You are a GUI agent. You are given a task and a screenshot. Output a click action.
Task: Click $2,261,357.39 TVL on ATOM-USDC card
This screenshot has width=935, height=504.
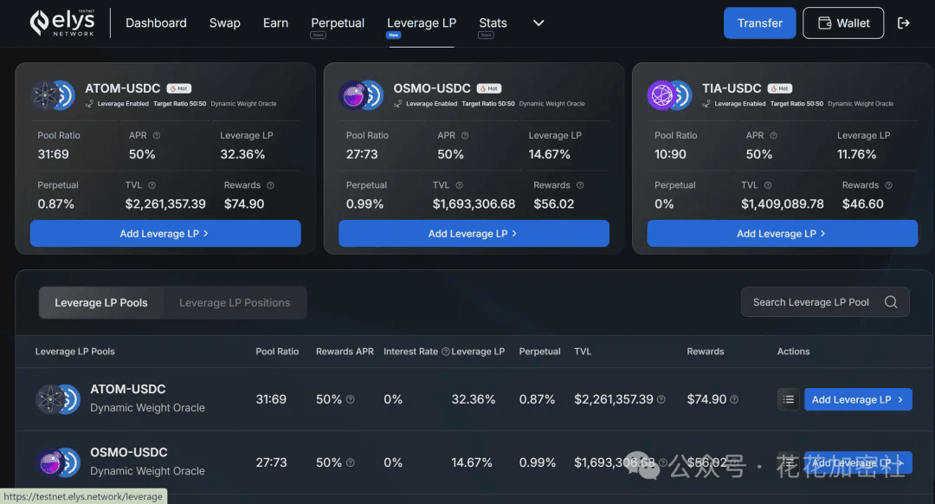tap(165, 204)
